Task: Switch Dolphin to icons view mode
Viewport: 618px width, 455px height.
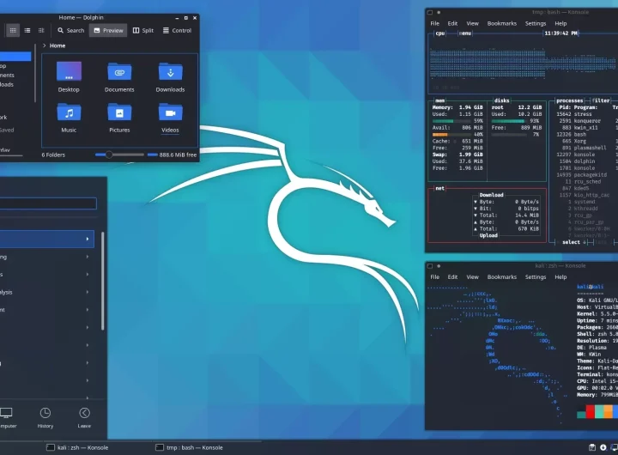Action: tap(13, 30)
